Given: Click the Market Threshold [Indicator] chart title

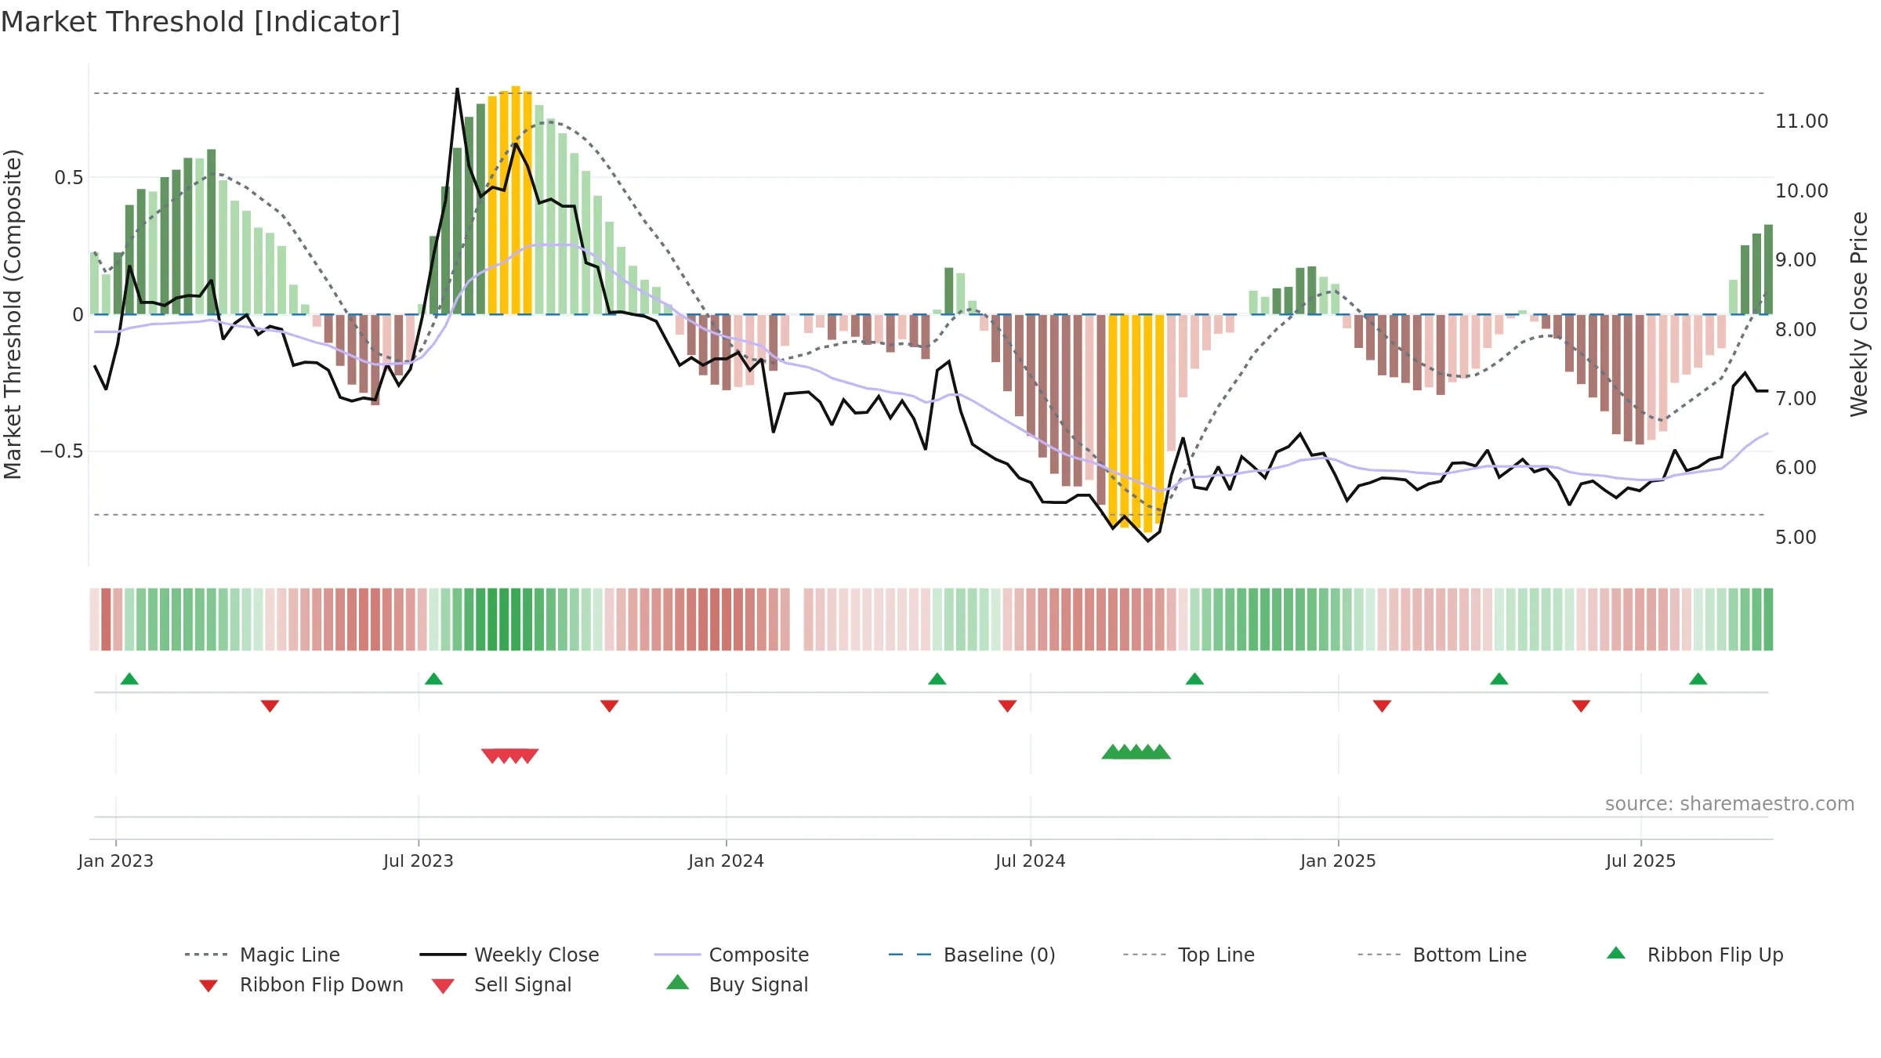Looking at the screenshot, I should 201,22.
